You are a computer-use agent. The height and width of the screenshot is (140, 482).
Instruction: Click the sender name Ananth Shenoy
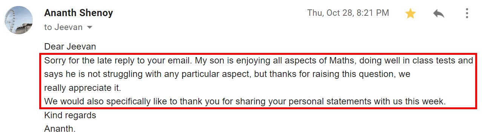(x=78, y=13)
